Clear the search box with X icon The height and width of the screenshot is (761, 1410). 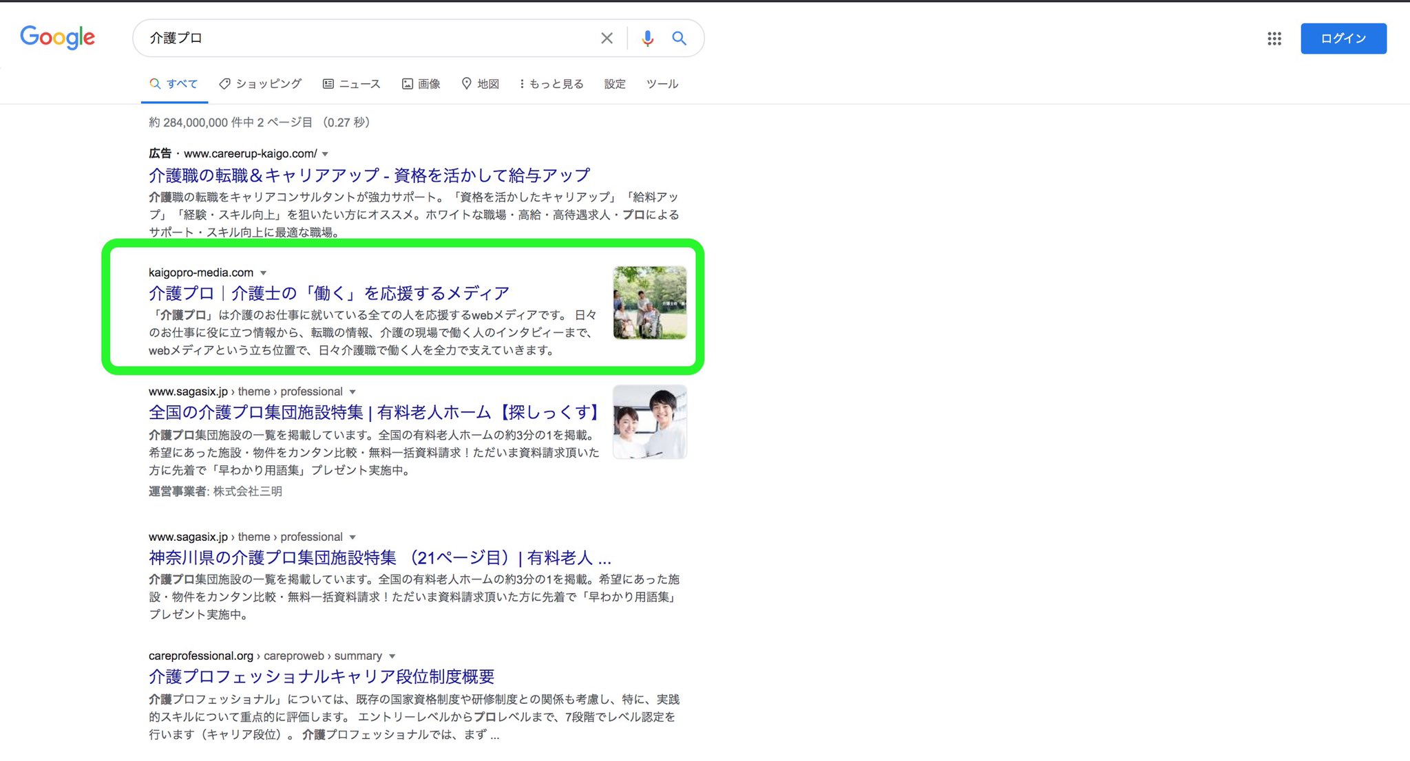click(x=607, y=39)
